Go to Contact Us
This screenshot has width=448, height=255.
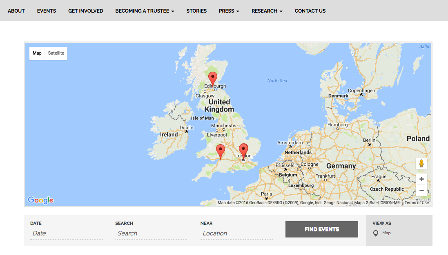point(310,11)
